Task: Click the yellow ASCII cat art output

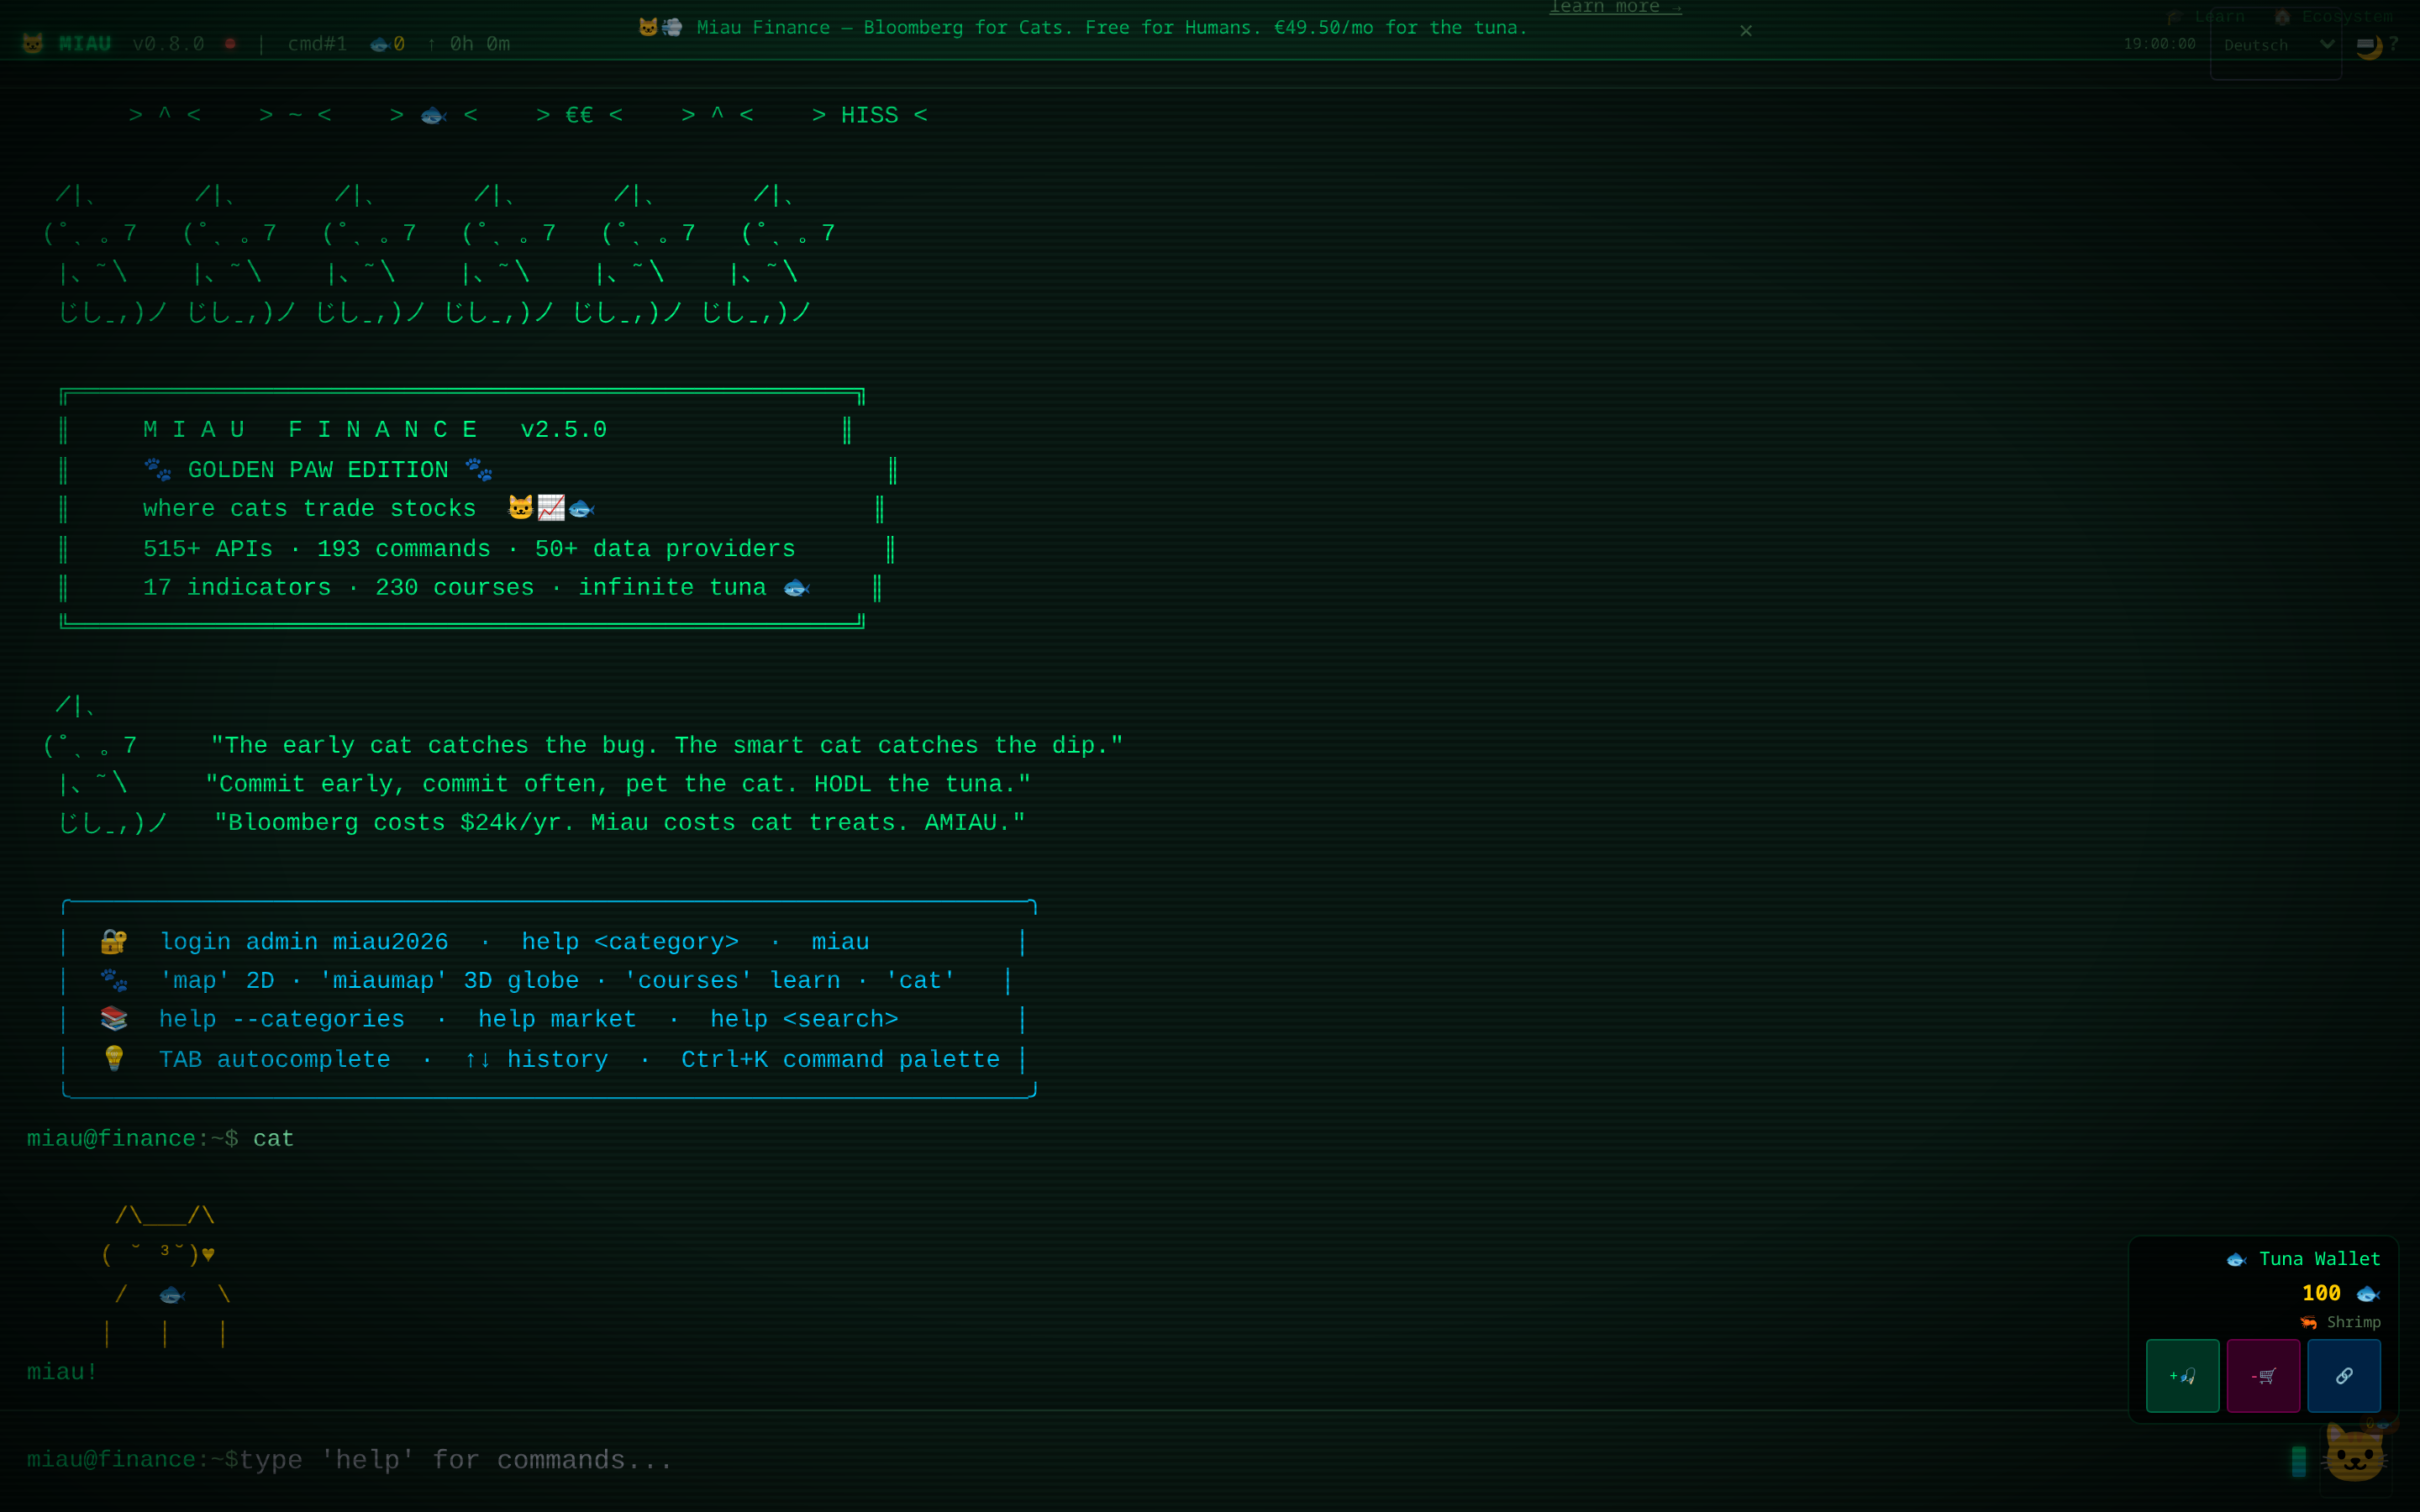Action: pyautogui.click(x=167, y=1275)
